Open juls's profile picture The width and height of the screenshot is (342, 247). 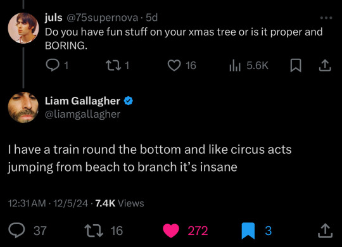[23, 28]
